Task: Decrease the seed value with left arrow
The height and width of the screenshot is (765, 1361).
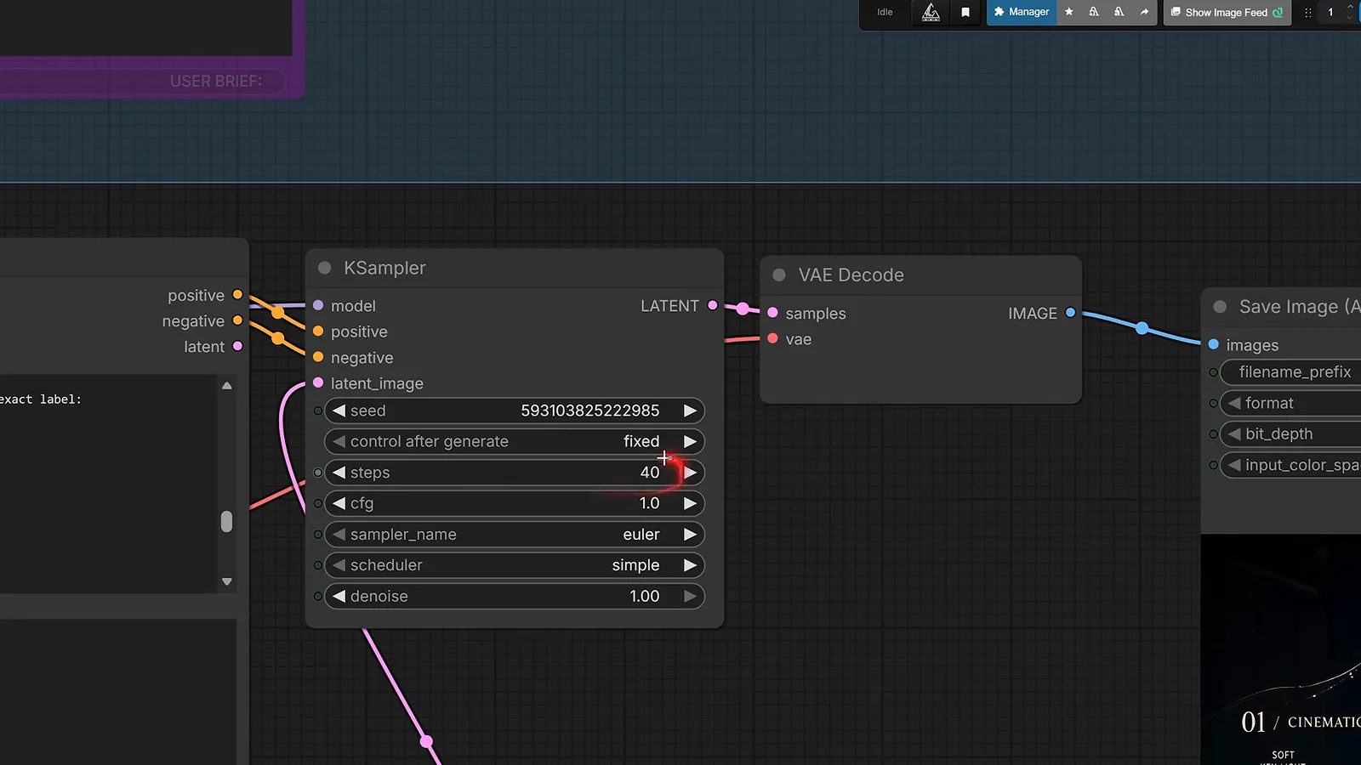Action: pos(339,411)
